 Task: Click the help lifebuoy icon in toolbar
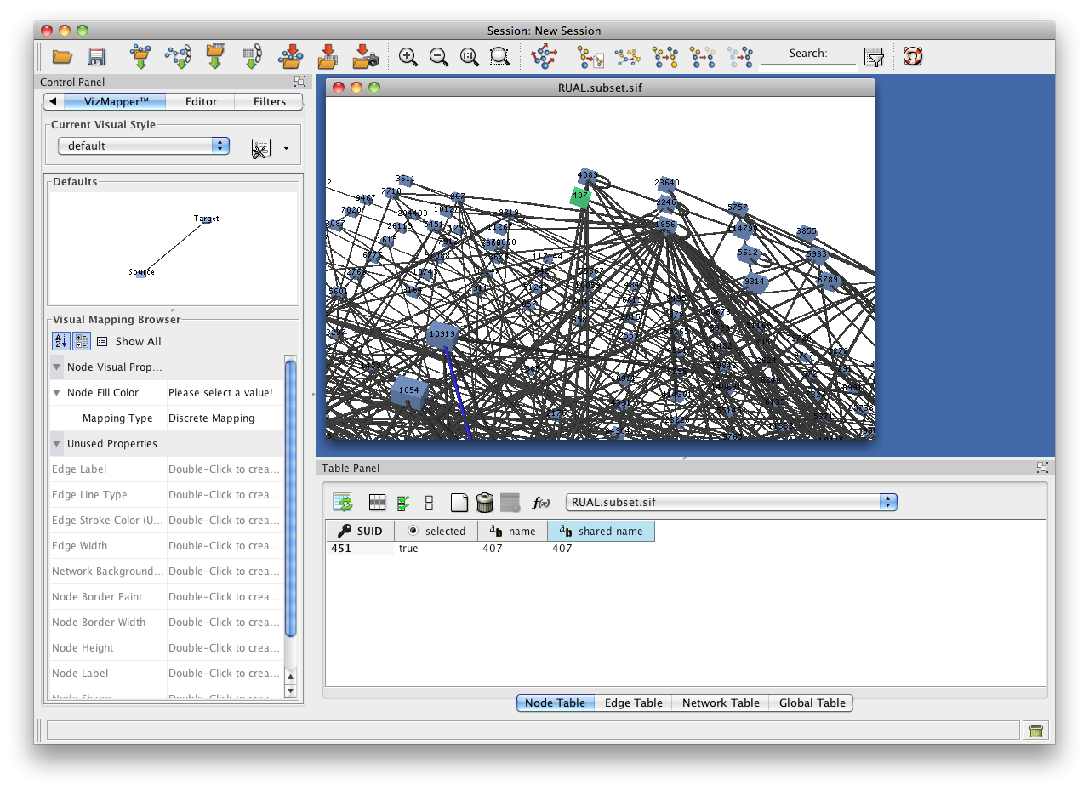click(x=913, y=57)
